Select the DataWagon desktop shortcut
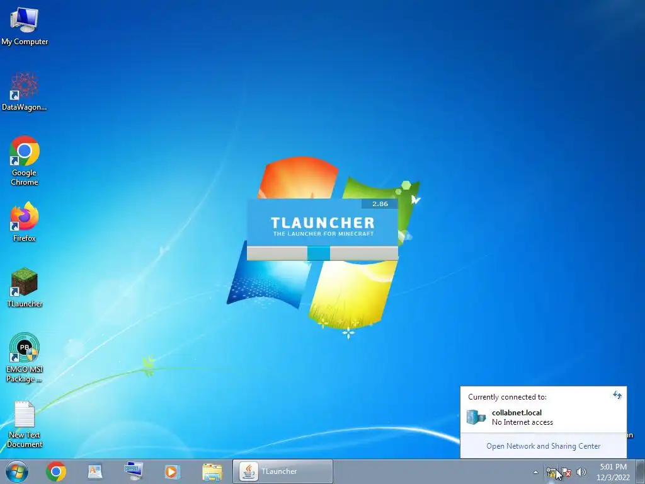This screenshot has width=645, height=484. coord(25,91)
